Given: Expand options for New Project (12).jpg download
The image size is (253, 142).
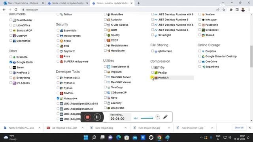Looking at the screenshot, I should tap(169, 128).
